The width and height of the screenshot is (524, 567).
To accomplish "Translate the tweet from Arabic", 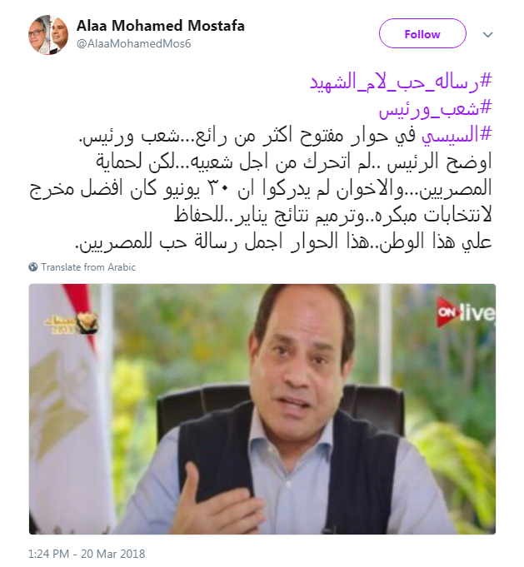I will [x=88, y=267].
